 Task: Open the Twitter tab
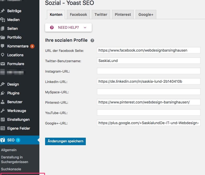(x=101, y=15)
